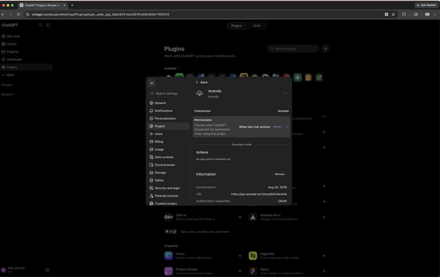Toggle the sidebar with the panel icon
This screenshot has width=440, height=277.
click(x=48, y=25)
